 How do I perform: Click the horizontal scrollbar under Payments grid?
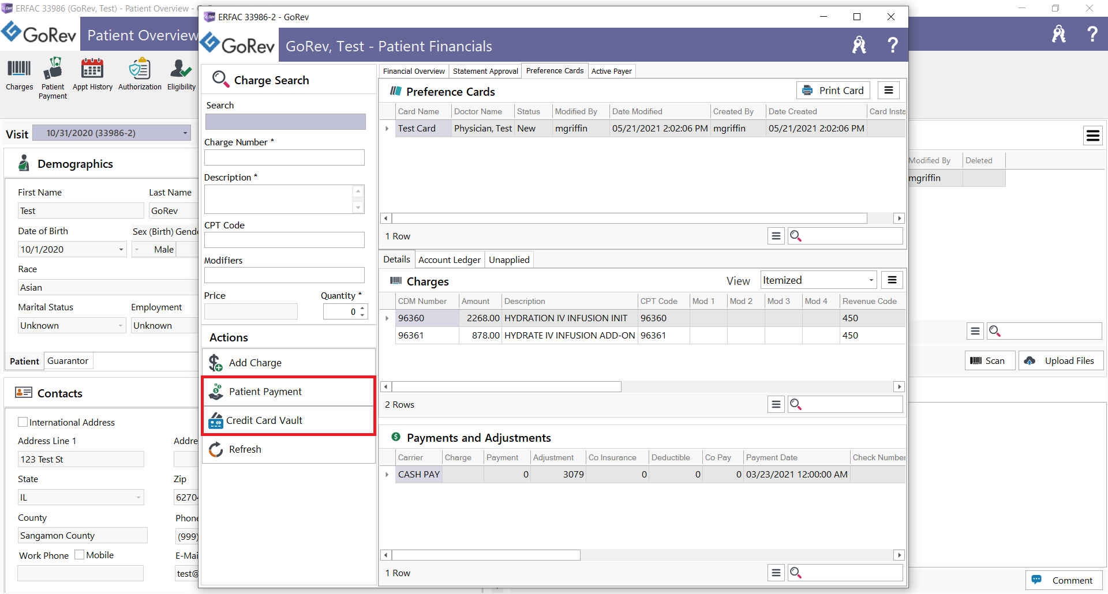click(486, 555)
